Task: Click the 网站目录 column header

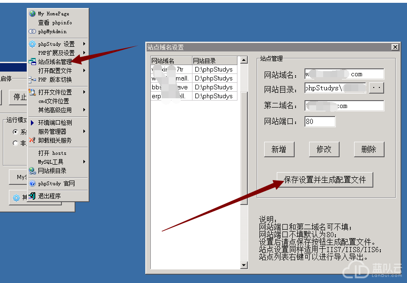Action: [215, 61]
